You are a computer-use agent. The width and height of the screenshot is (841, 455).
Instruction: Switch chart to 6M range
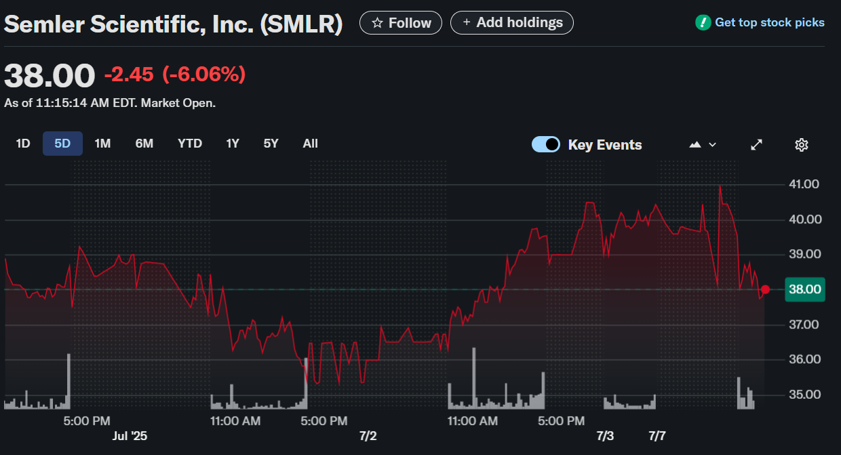(x=144, y=144)
